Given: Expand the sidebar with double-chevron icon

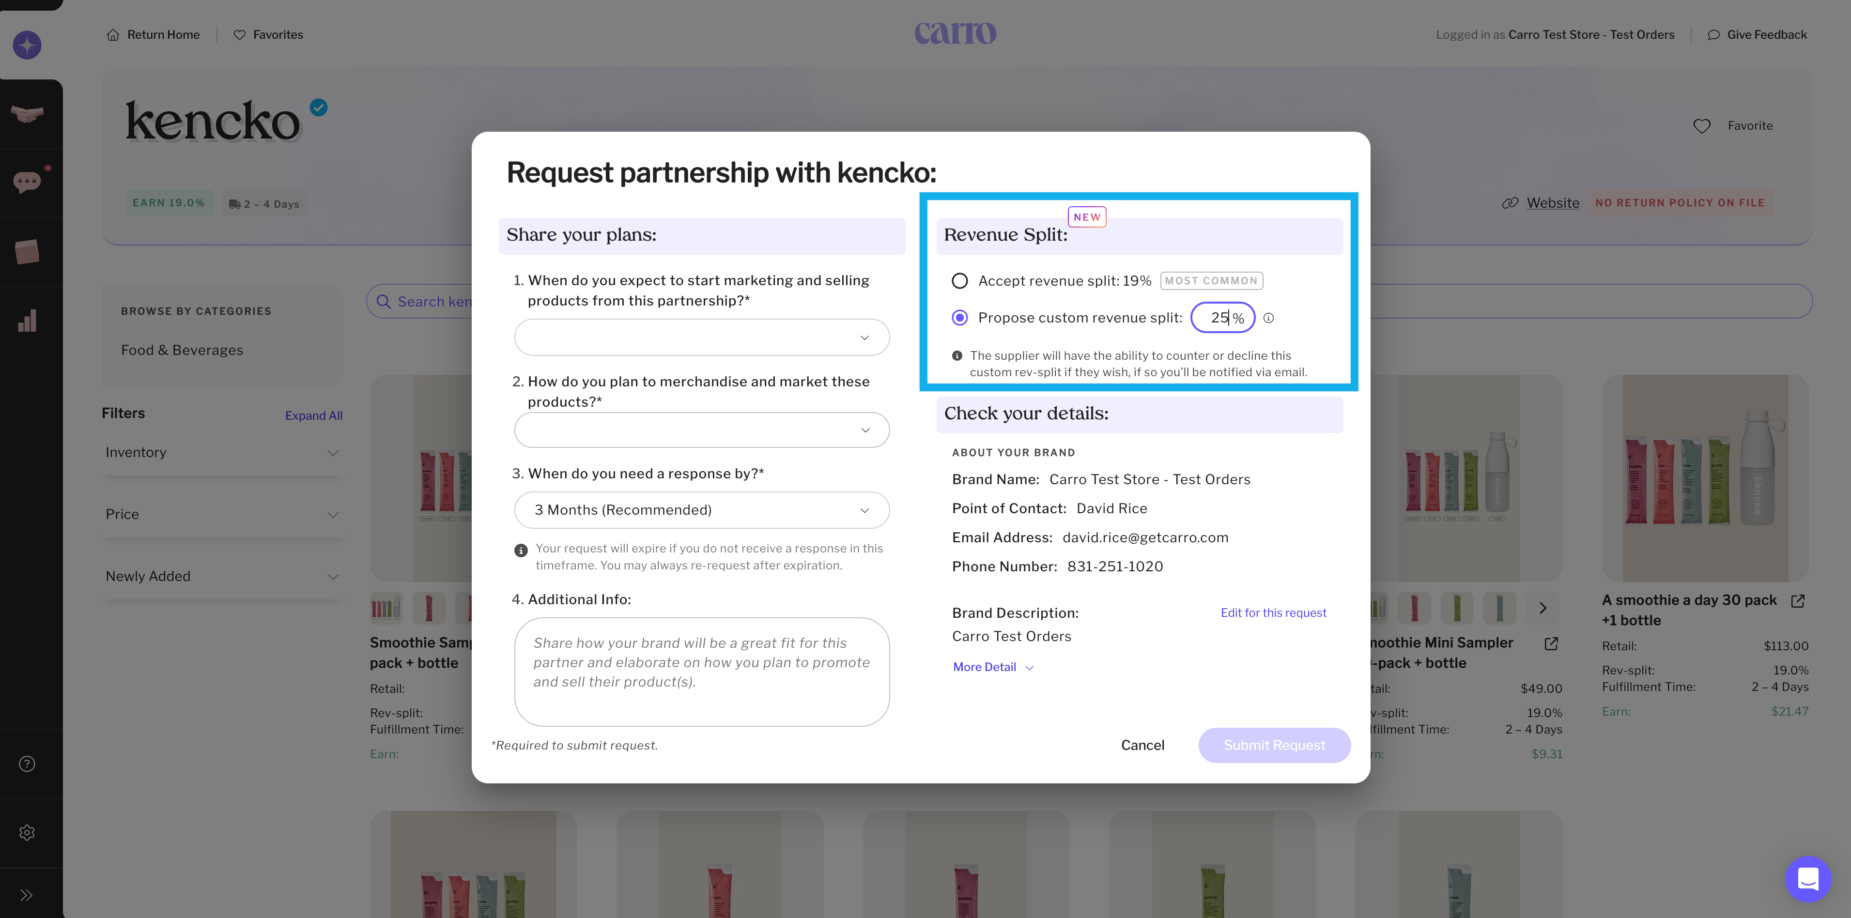Looking at the screenshot, I should (x=27, y=895).
